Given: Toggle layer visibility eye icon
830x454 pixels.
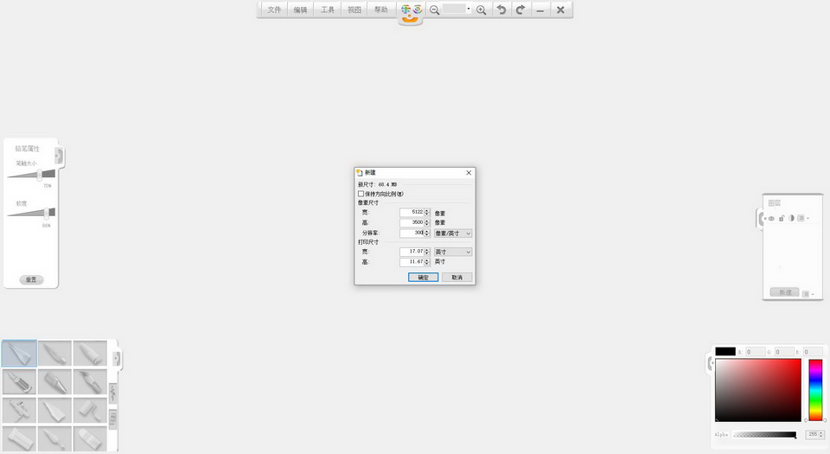Looking at the screenshot, I should tap(771, 218).
